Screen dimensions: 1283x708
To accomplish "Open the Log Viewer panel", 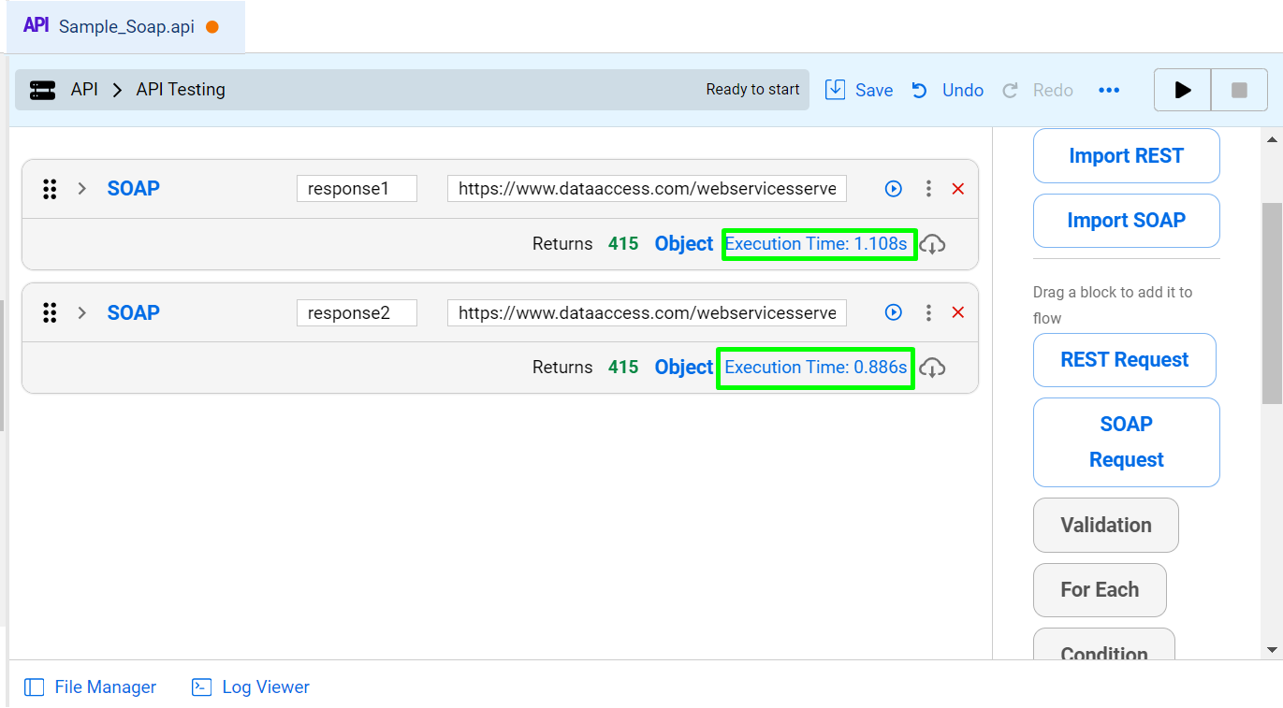I will pos(251,687).
